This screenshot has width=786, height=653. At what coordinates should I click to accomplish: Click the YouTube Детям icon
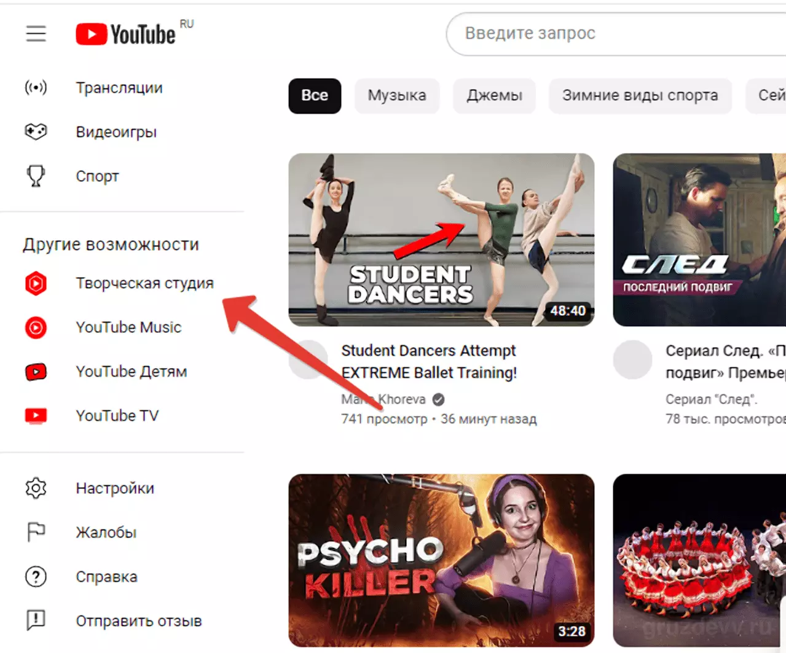(36, 372)
